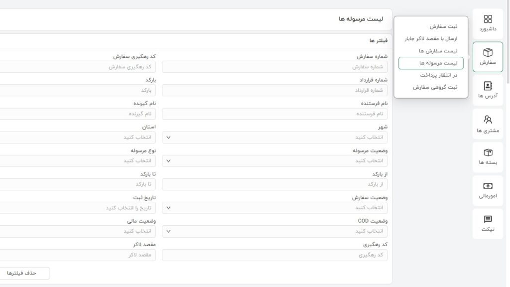
Task: Open the وضعیت COD dropdown
Action: [x=275, y=231]
